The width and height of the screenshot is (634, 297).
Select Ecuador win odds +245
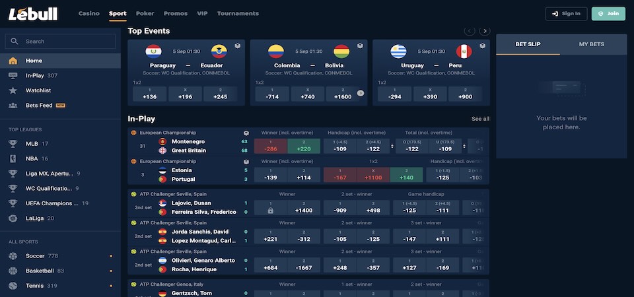click(221, 94)
